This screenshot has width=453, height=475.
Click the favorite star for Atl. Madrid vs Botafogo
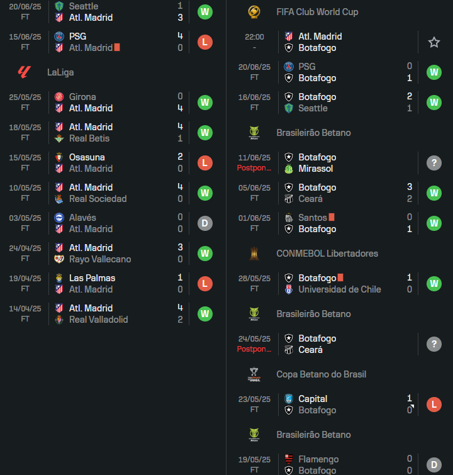click(x=434, y=42)
